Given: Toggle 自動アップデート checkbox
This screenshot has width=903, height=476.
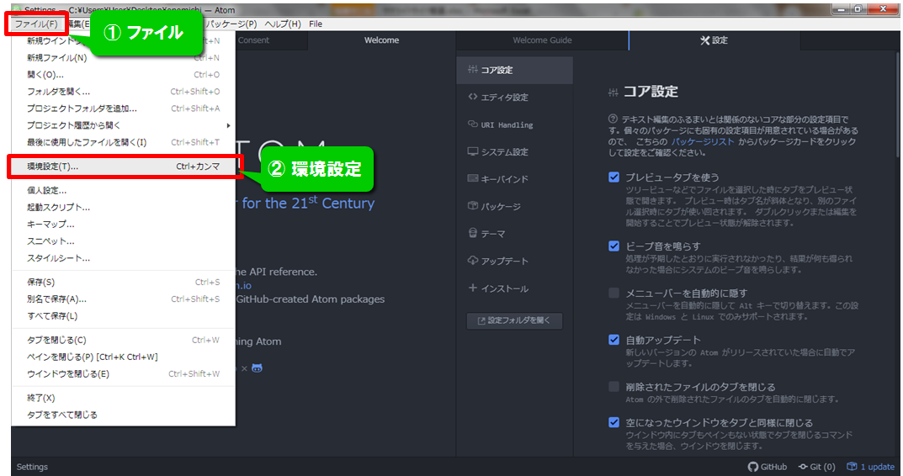Looking at the screenshot, I should pos(614,340).
